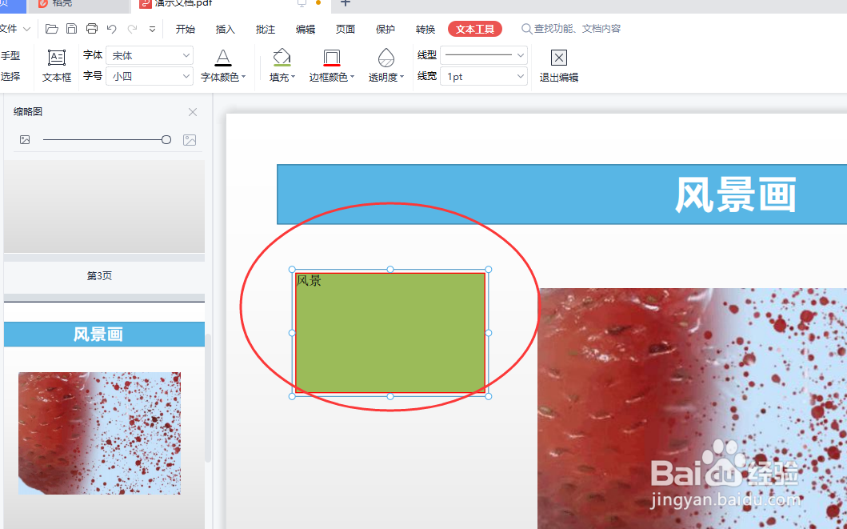
Task: Expand the quick access toolbar dropdown arrow
Action: [152, 29]
